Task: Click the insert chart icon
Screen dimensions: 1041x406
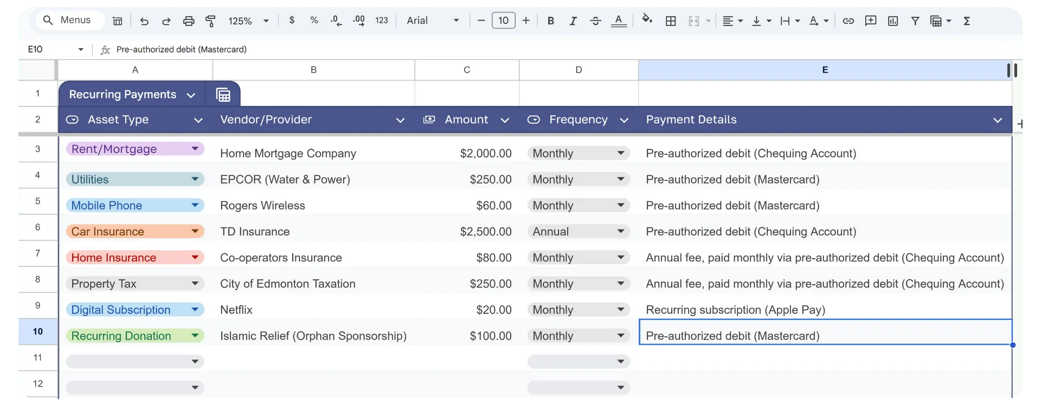Action: [x=893, y=21]
